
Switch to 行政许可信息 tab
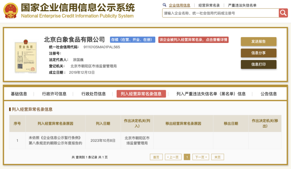click(x=54, y=94)
